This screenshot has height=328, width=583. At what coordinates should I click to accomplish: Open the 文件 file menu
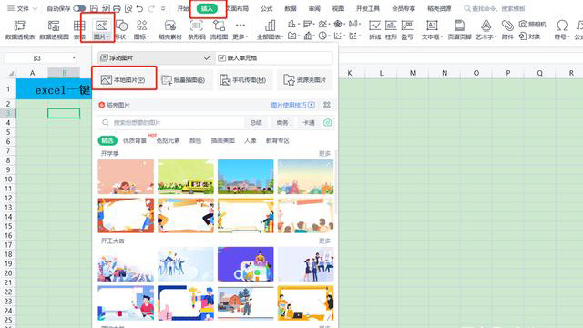pos(22,8)
